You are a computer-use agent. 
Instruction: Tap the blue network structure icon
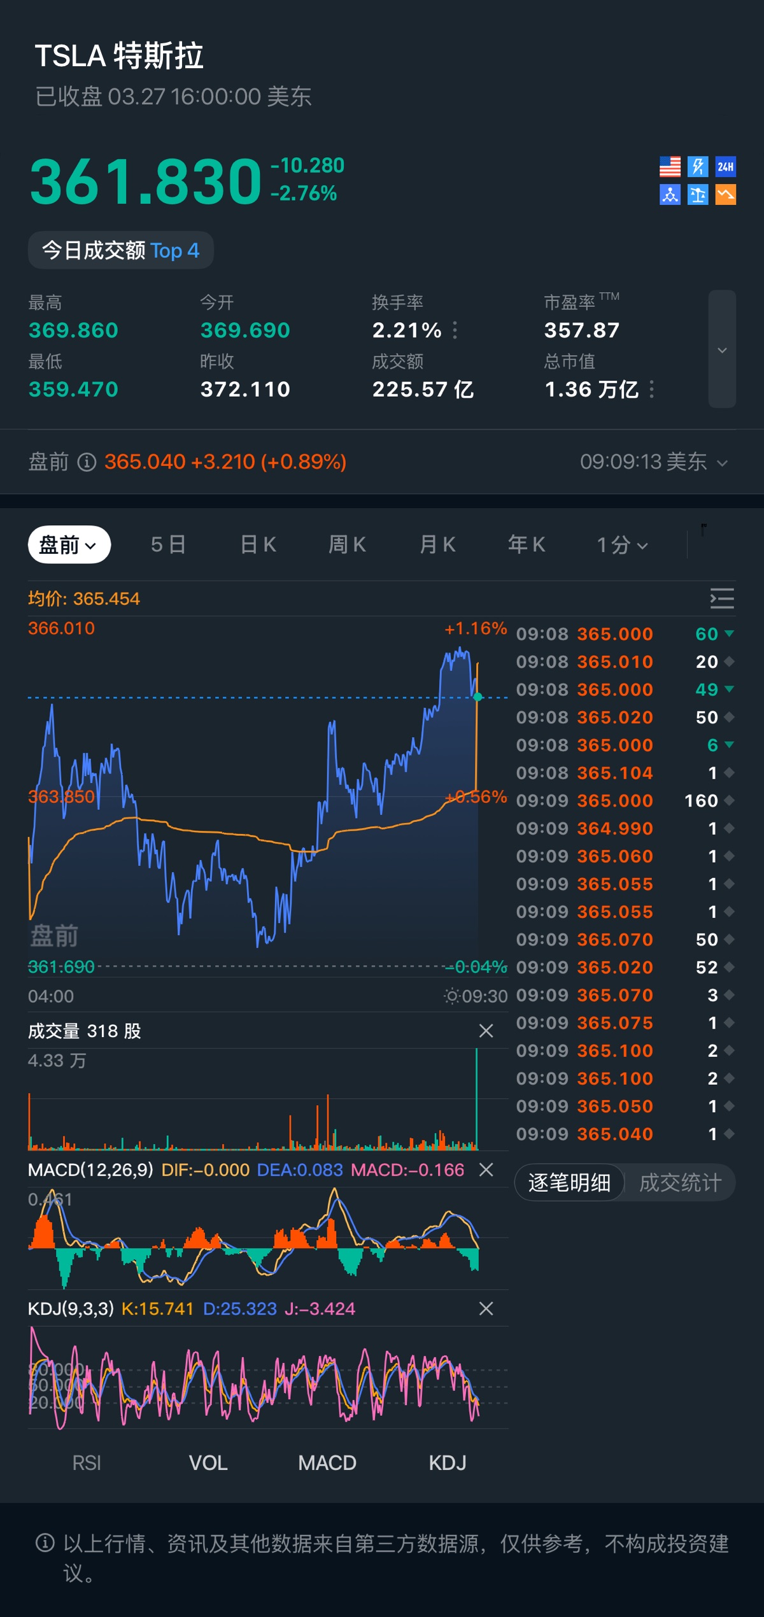(670, 195)
